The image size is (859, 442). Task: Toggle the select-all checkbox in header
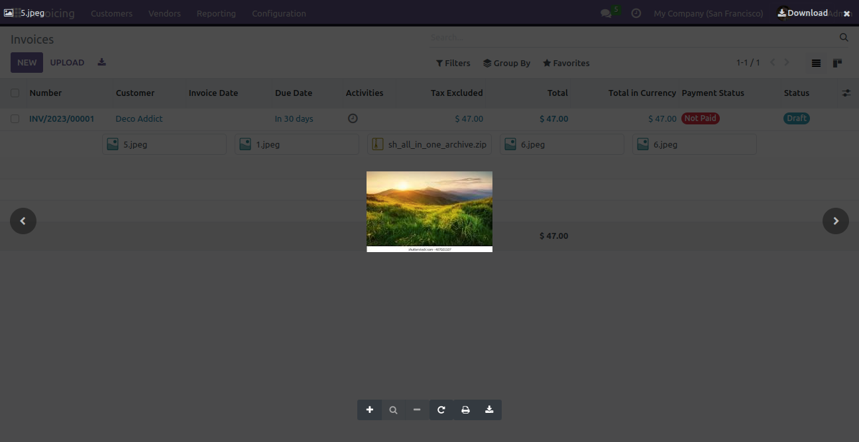(x=15, y=93)
